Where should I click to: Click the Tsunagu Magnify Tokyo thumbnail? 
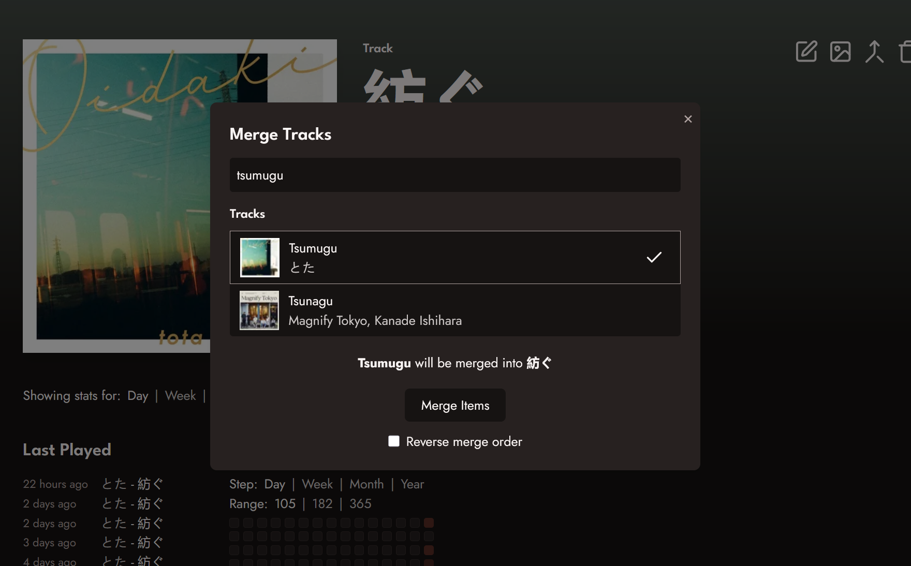(x=259, y=310)
